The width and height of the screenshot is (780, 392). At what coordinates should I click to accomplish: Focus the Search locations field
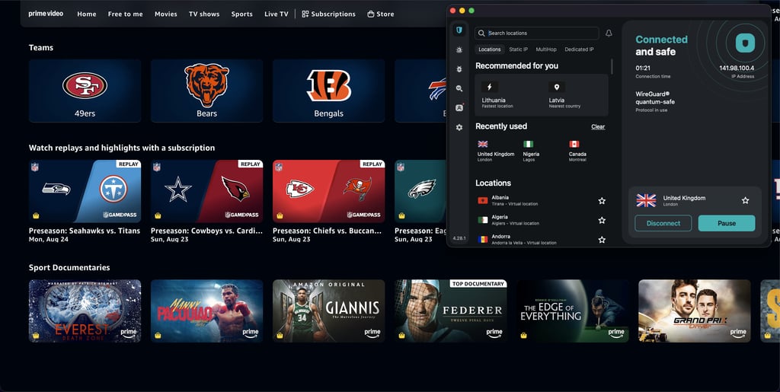click(537, 33)
